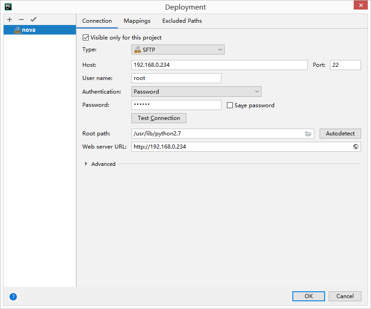Mark server as default with checkmark icon
The image size is (371, 309).
click(33, 20)
